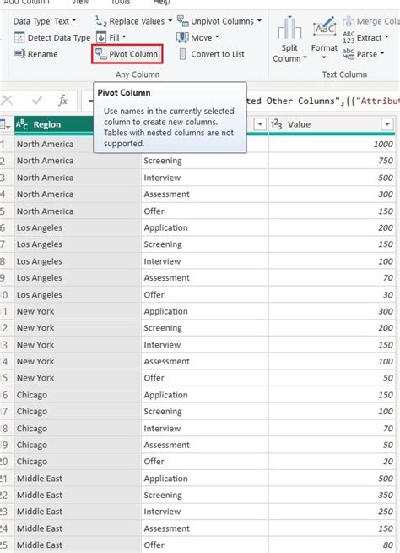Click the Rename icon
This screenshot has width=400, height=553.
[19, 54]
